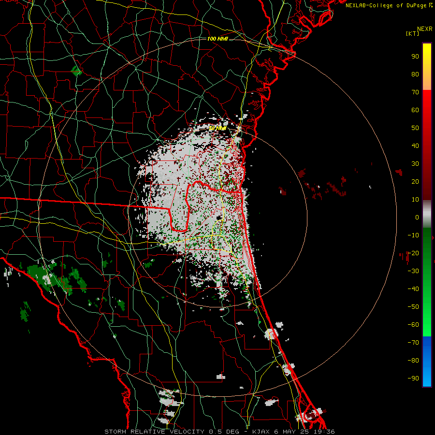Screen dimensions: 435x435
Task: Click the -60 value on the velocity scale
Action: pos(413,325)
